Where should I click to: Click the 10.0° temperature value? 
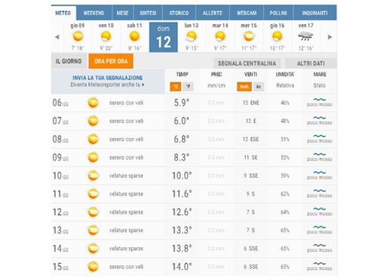click(182, 176)
